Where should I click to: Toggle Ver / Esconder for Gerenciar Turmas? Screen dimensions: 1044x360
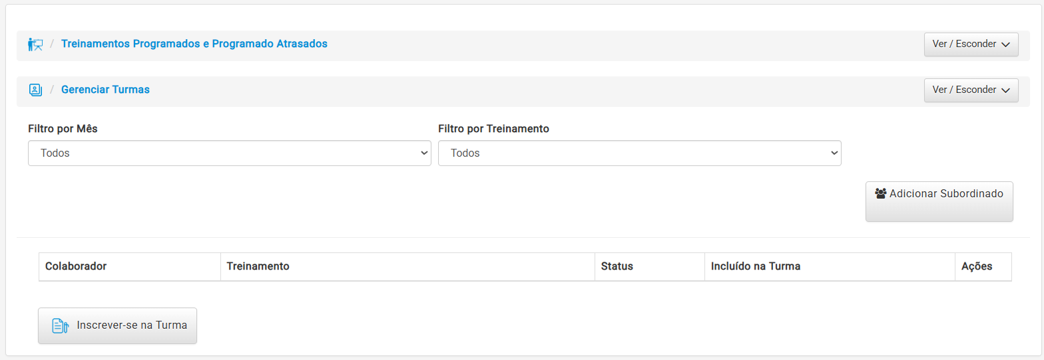click(x=971, y=90)
